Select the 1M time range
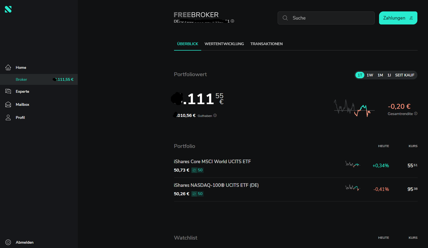The height and width of the screenshot is (248, 428). tap(380, 75)
